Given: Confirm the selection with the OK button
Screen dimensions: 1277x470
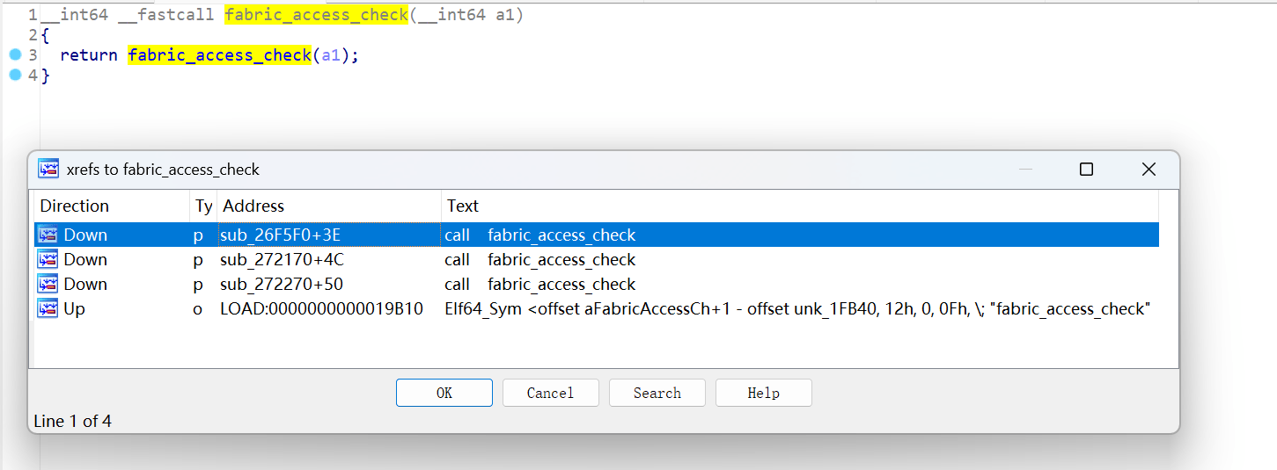Looking at the screenshot, I should [x=444, y=393].
